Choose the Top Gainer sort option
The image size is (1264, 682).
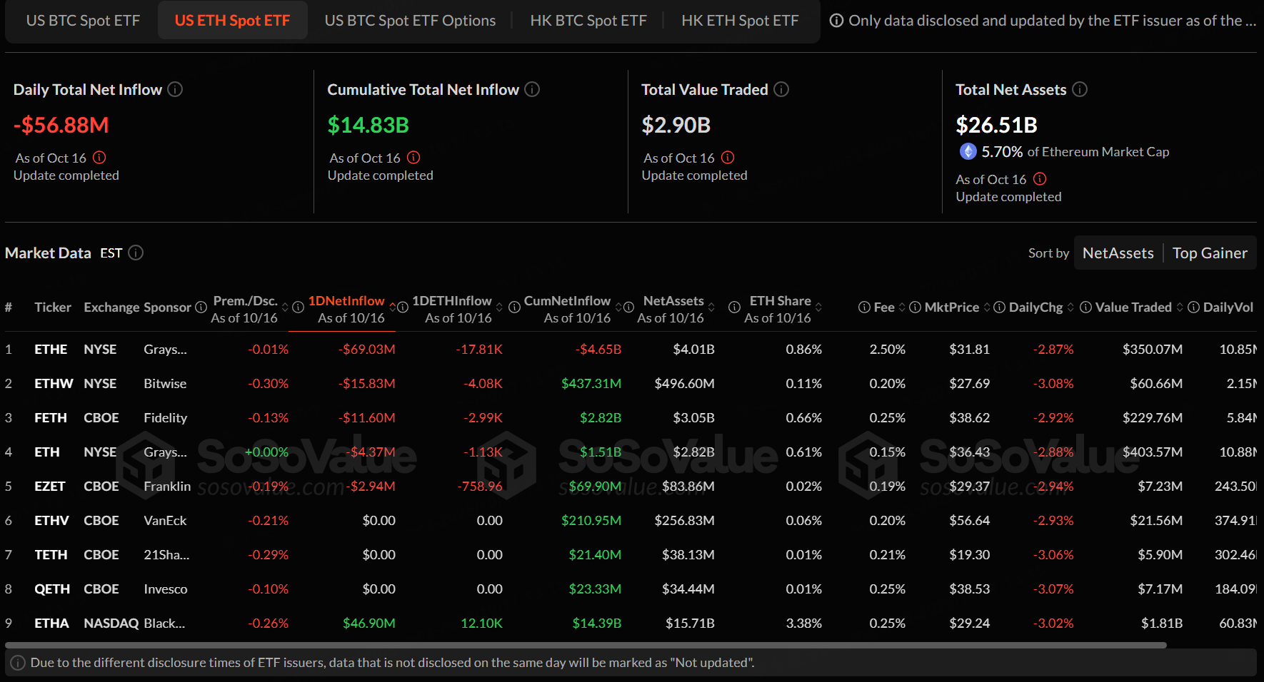pos(1210,253)
